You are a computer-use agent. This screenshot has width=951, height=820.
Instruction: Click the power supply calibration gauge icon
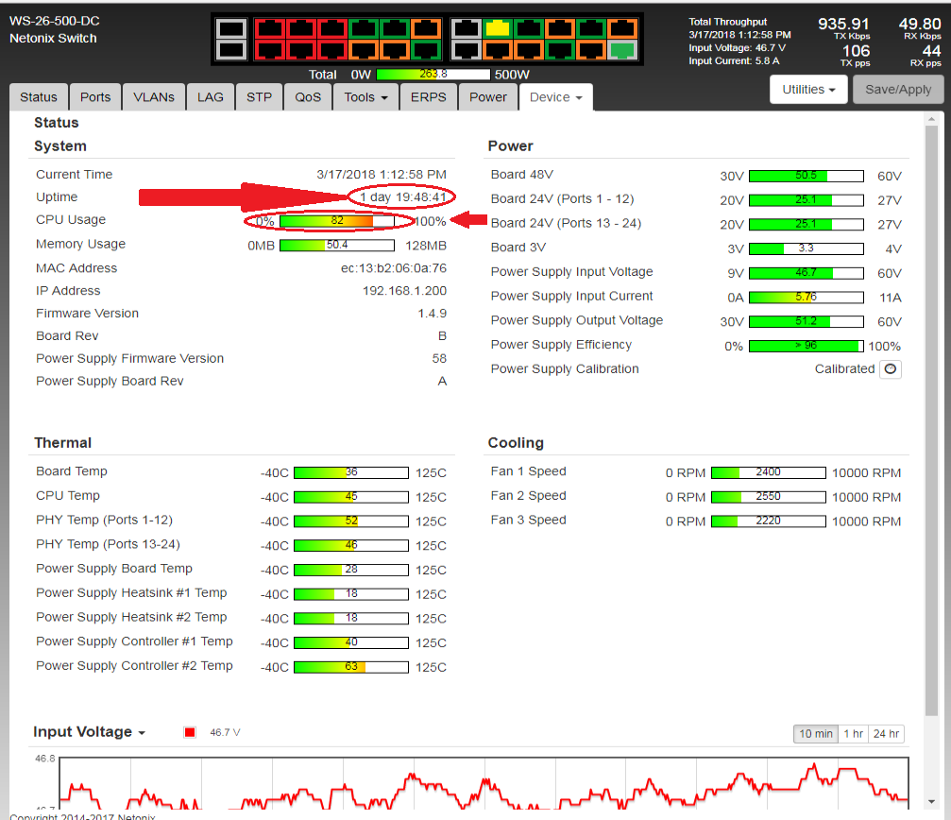(x=890, y=369)
